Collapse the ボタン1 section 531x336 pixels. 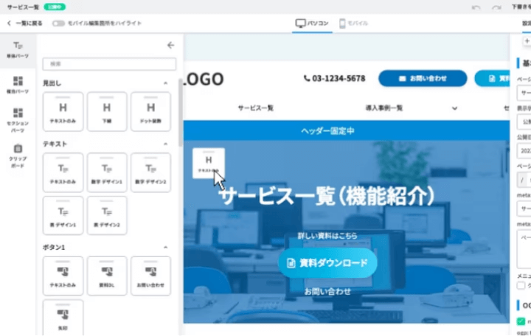click(165, 248)
